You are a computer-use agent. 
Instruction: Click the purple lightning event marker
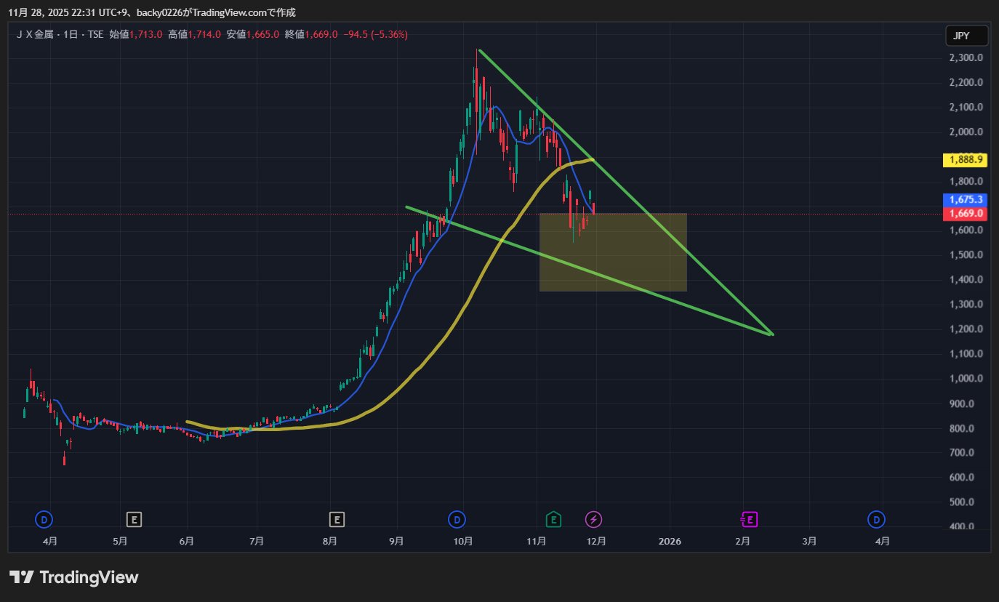point(594,519)
